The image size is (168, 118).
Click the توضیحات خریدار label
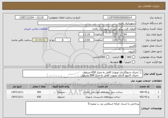[151, 108]
